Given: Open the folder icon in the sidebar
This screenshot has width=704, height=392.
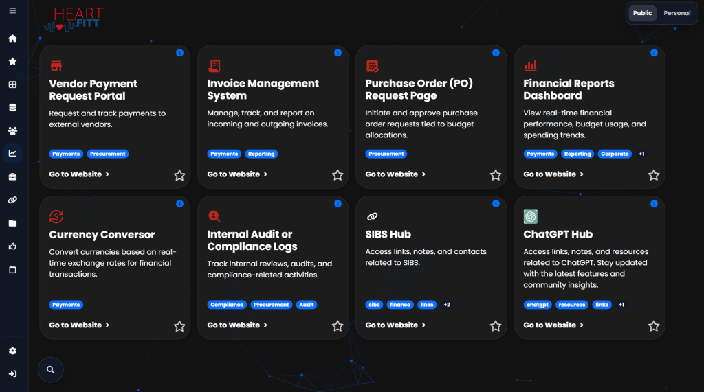Looking at the screenshot, I should pos(12,223).
